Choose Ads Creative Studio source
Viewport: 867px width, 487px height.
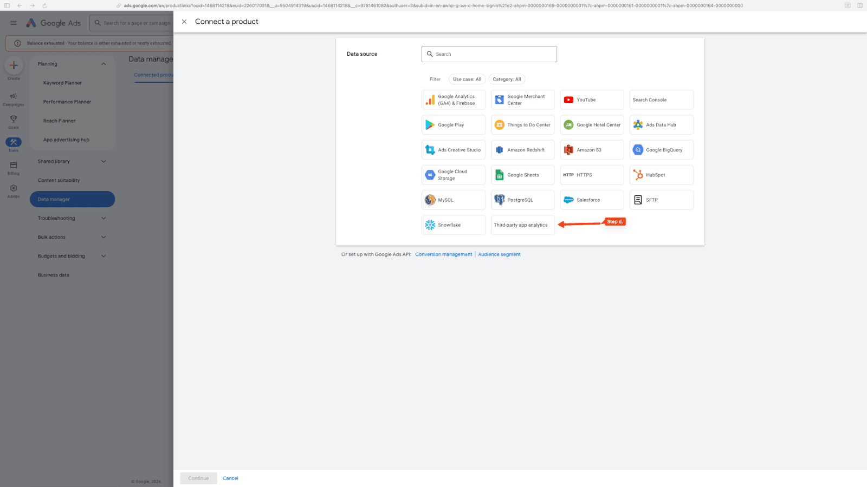point(454,150)
